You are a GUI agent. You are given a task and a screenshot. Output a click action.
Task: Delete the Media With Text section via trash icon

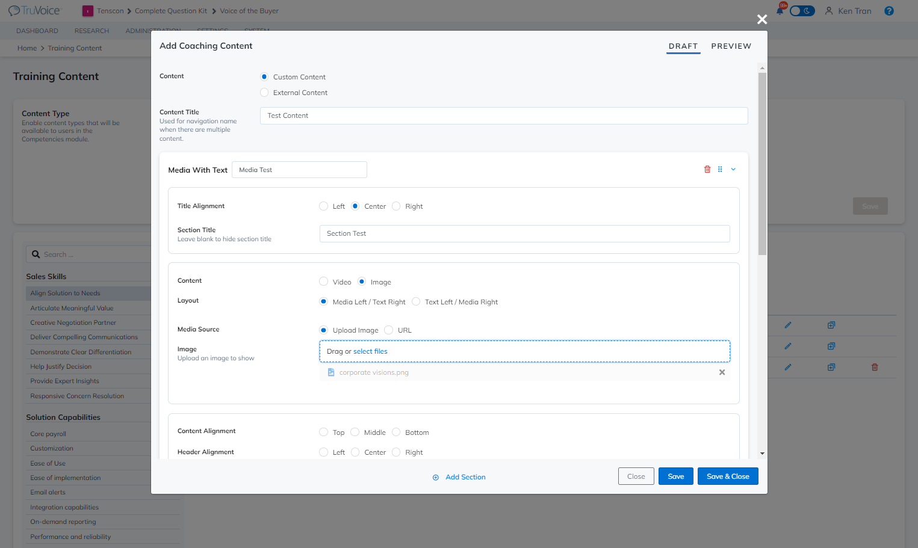[707, 170]
